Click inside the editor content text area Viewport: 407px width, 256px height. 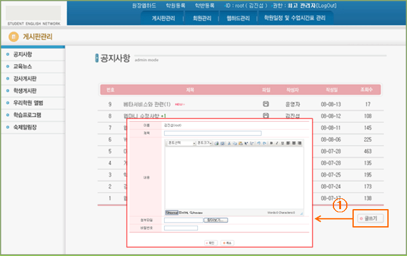pos(234,177)
